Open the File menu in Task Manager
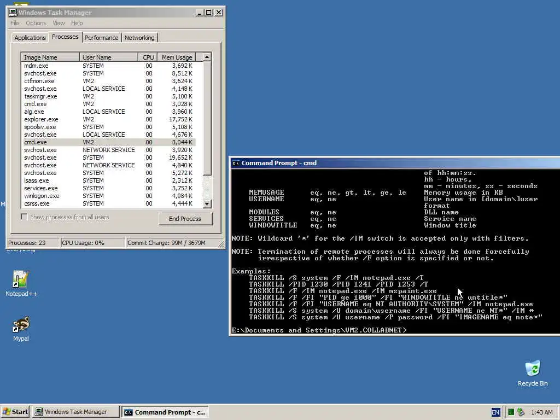Image resolution: width=560 pixels, height=420 pixels. click(15, 23)
